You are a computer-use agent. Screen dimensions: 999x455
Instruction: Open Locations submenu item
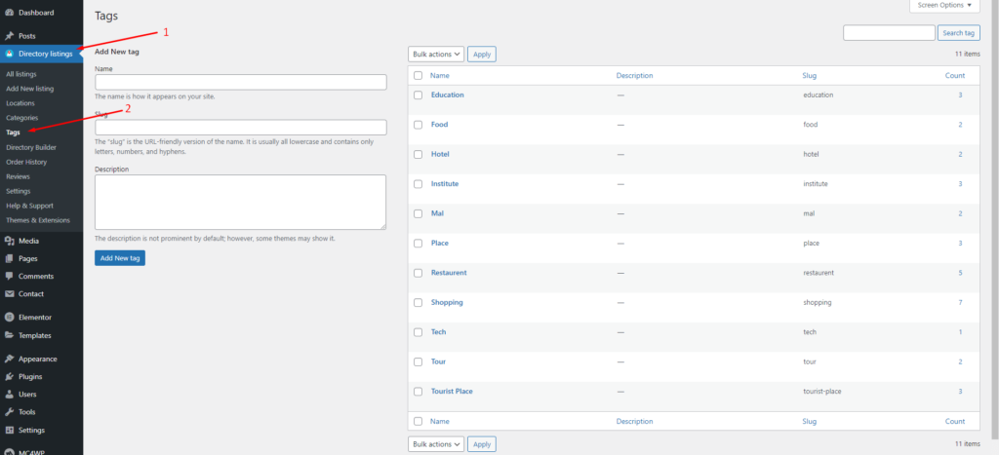(x=20, y=103)
